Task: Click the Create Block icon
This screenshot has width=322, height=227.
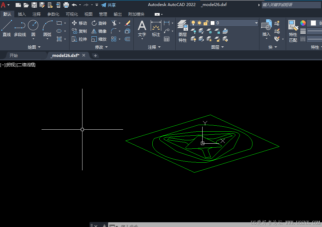Action: [x=277, y=23]
